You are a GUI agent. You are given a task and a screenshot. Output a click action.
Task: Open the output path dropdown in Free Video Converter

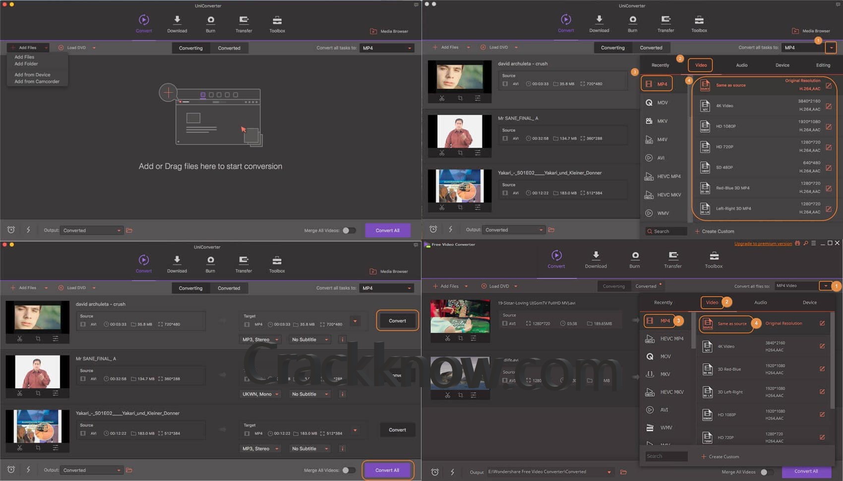click(x=609, y=472)
